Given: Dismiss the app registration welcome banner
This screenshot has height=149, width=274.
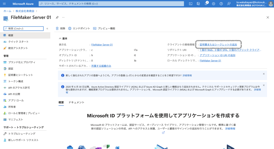Looking at the screenshot, I should [264, 74].
